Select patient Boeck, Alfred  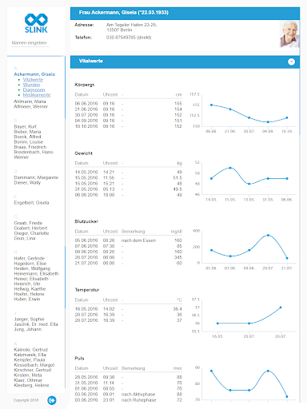[x=27, y=137]
